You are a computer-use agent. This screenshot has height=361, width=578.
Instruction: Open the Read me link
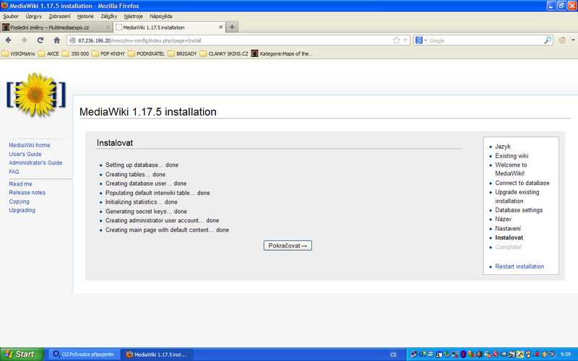click(x=21, y=184)
